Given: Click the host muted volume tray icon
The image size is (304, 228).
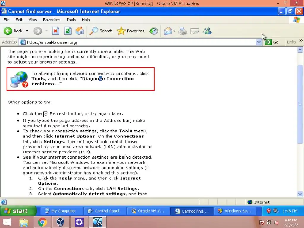Looking at the screenshot, I should (x=276, y=222).
